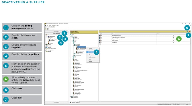
Task: Collapse the Australia region node
Action: [x=71, y=36]
